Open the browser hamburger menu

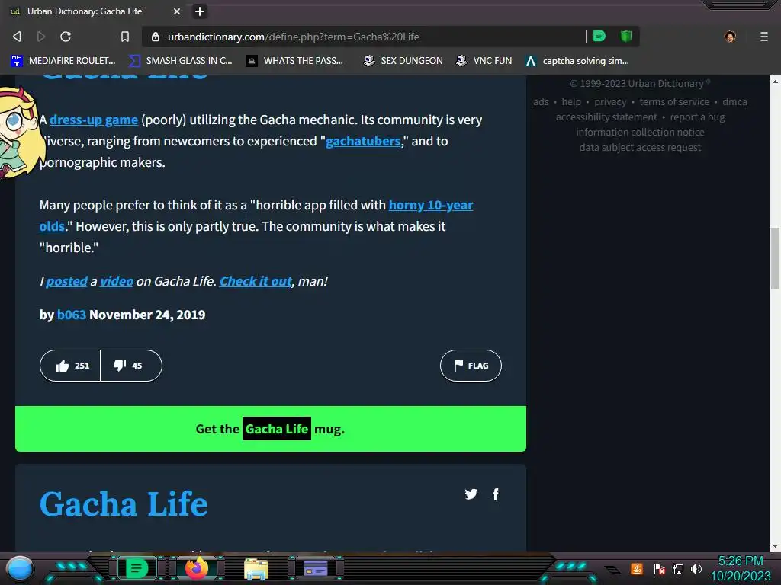point(763,37)
